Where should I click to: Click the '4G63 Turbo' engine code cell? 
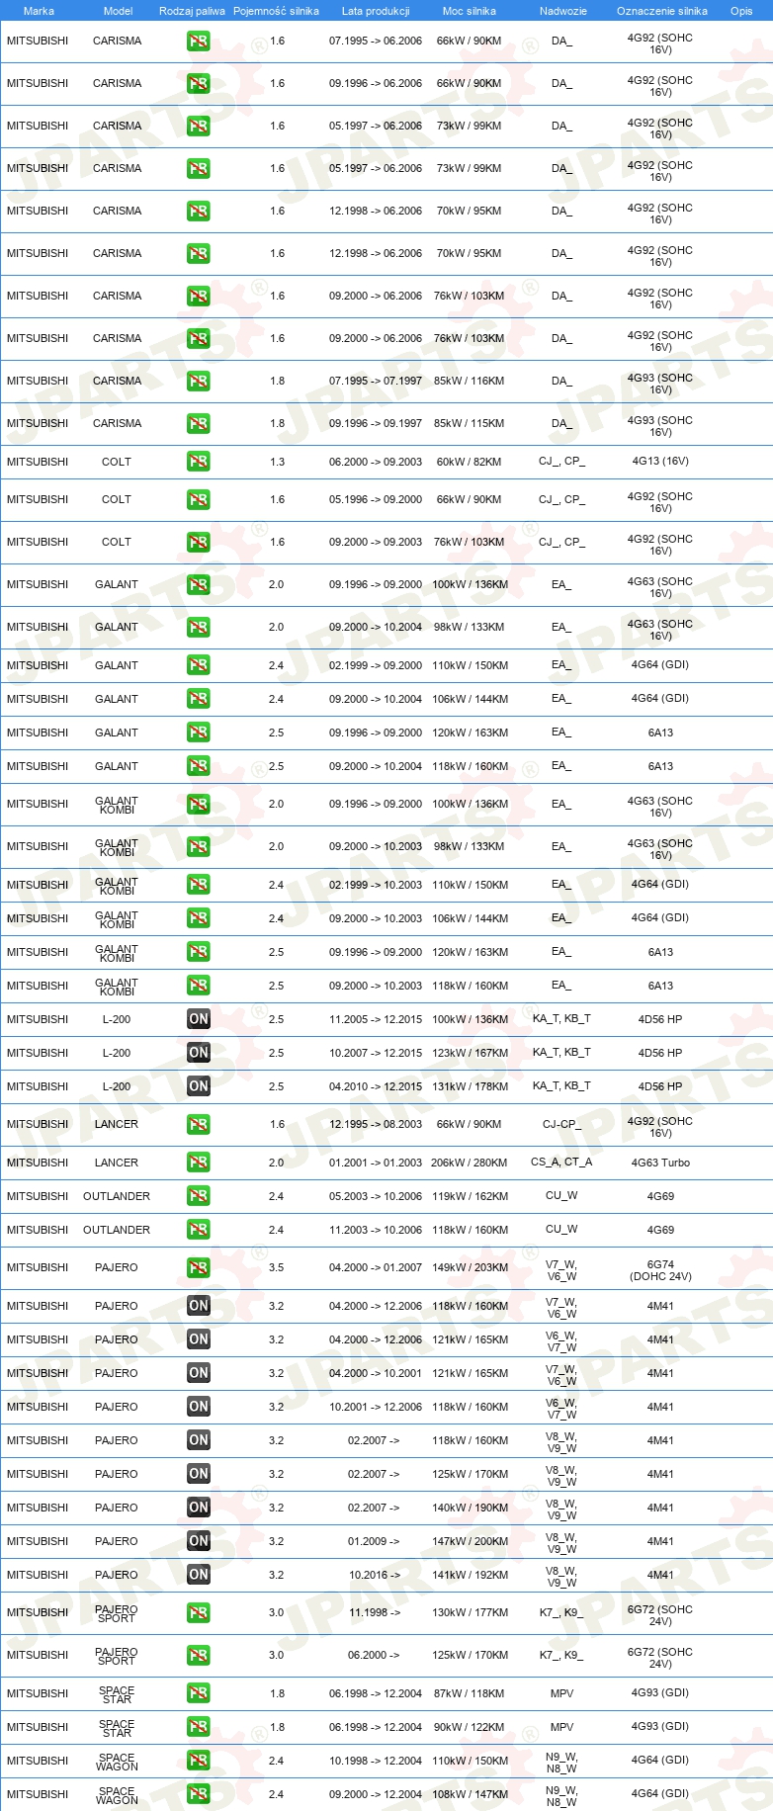[660, 1163]
